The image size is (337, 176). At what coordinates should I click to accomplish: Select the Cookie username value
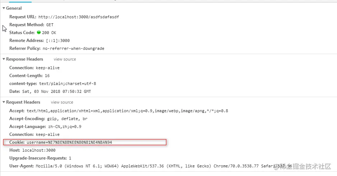pos(72,142)
